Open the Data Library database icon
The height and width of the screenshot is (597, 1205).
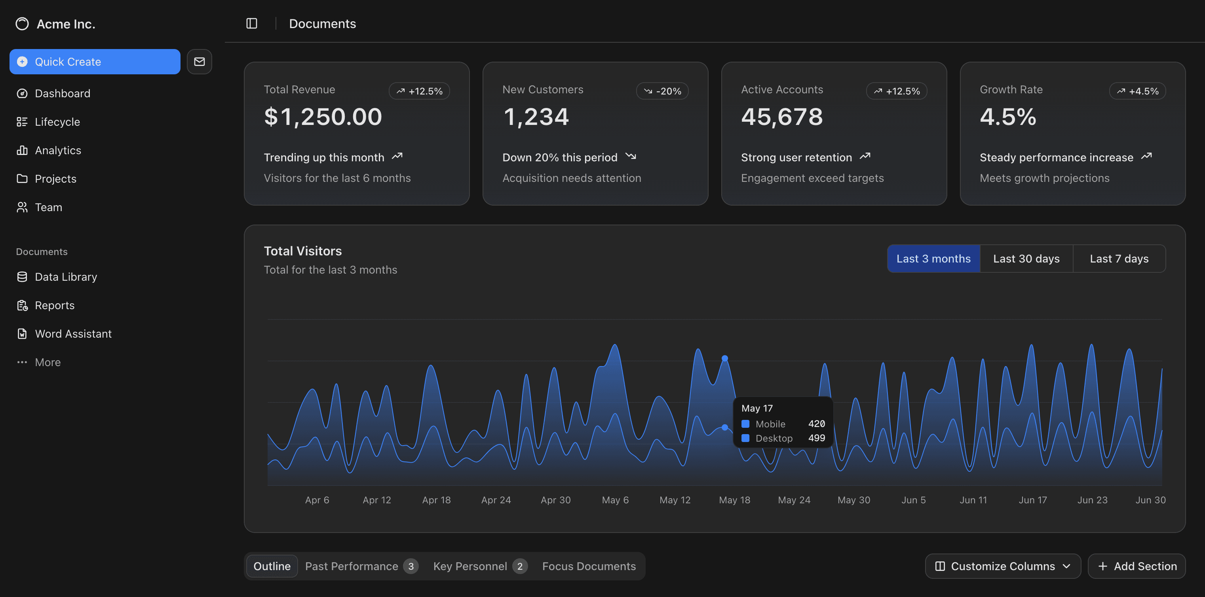pos(22,276)
